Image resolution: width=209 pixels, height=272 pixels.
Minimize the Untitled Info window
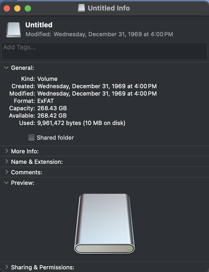pyautogui.click(x=17, y=8)
